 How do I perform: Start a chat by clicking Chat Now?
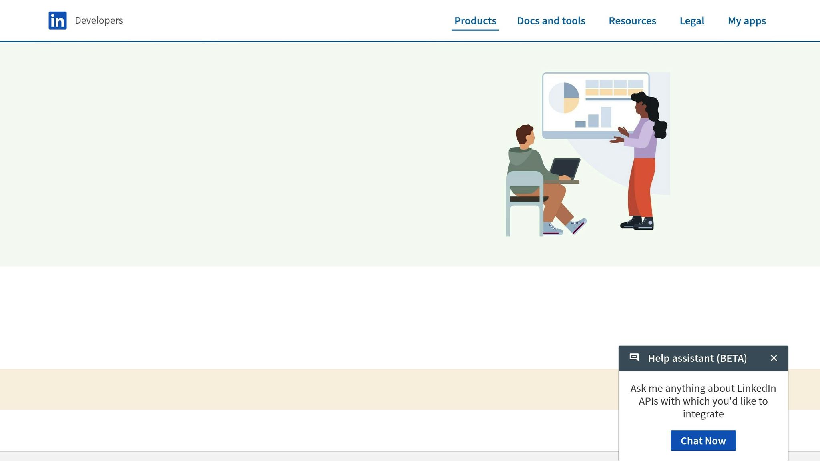(x=703, y=440)
